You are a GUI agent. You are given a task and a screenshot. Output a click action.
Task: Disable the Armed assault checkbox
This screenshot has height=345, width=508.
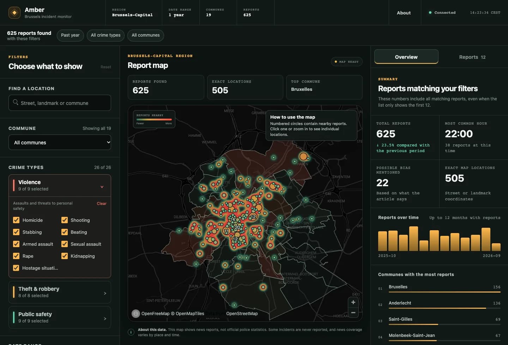[16, 244]
